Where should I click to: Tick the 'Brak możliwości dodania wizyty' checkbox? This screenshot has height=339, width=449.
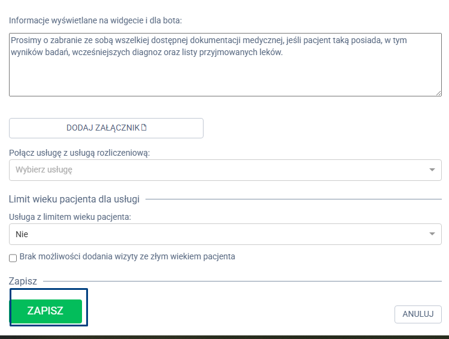[x=13, y=258]
